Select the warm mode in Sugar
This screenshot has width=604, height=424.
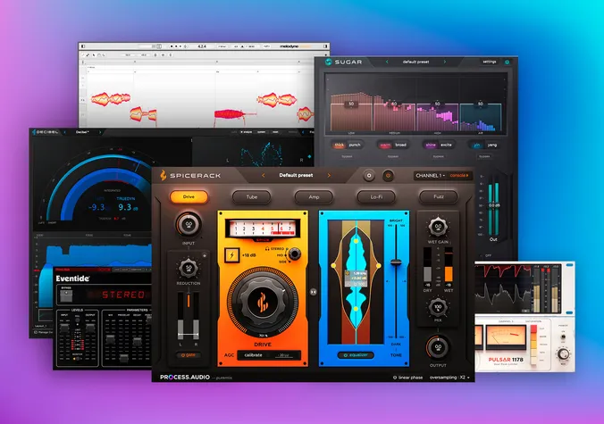click(x=385, y=145)
